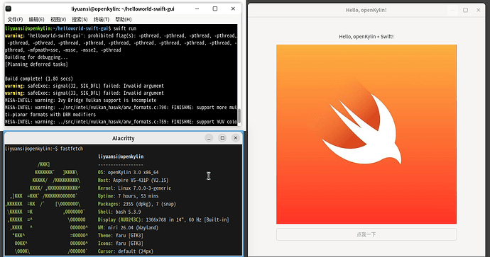Viewport: 490px width, 257px height.
Task: Open the 视图(V) menu
Action: tap(58, 20)
